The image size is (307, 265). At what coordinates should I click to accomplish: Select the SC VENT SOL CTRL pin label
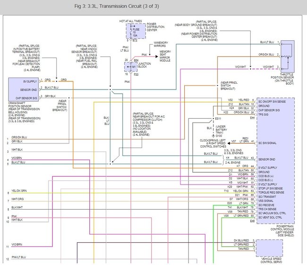coord(270,217)
